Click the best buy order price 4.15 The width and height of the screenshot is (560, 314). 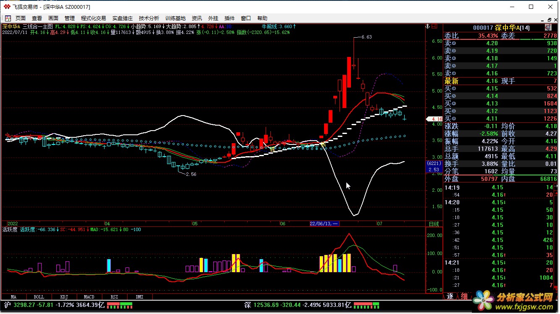[x=492, y=88]
